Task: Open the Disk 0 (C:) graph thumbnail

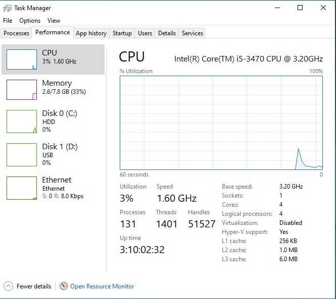Action: point(22,121)
